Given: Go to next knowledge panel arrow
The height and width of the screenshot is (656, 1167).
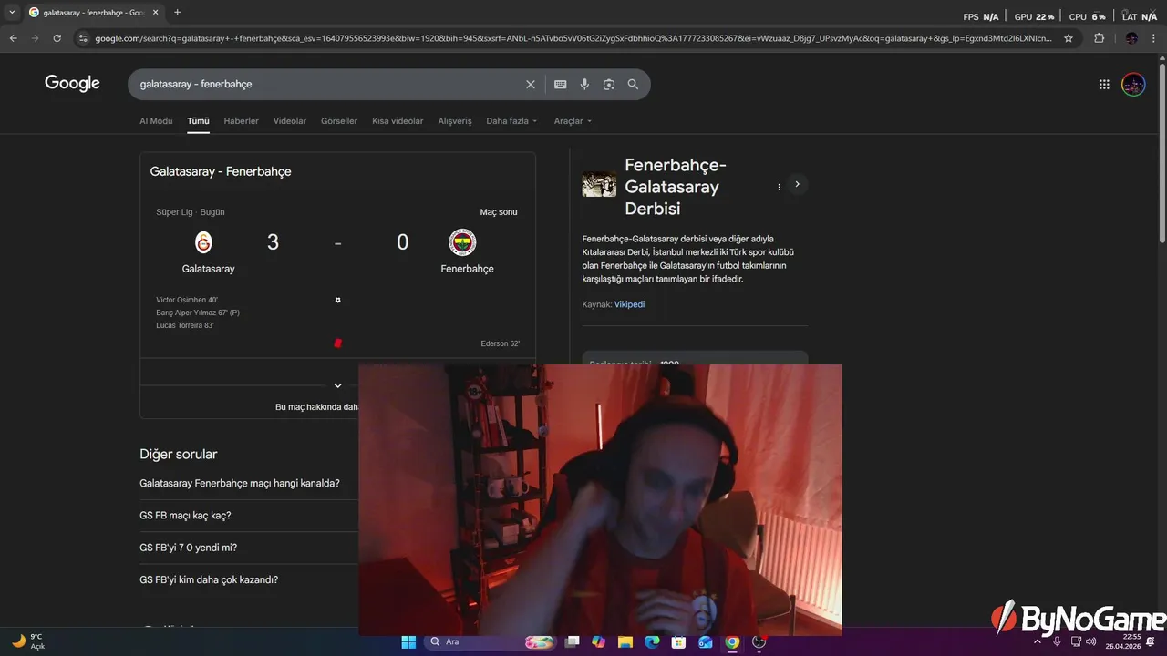Looking at the screenshot, I should tap(797, 185).
